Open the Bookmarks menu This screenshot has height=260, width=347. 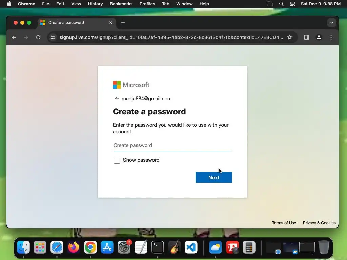coord(121,4)
